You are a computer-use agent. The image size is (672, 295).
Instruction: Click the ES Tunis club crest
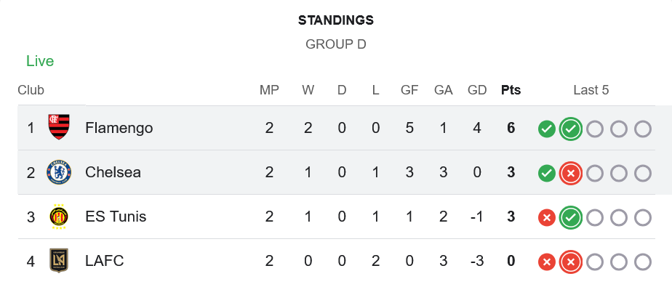coord(58,217)
